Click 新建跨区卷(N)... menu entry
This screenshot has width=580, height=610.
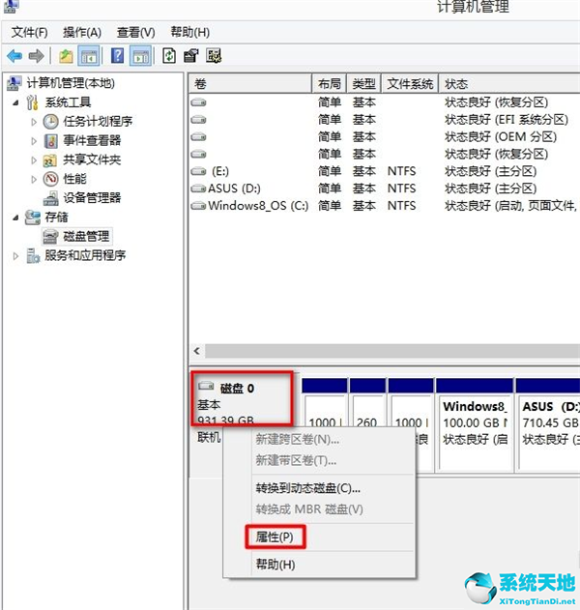[x=297, y=440]
